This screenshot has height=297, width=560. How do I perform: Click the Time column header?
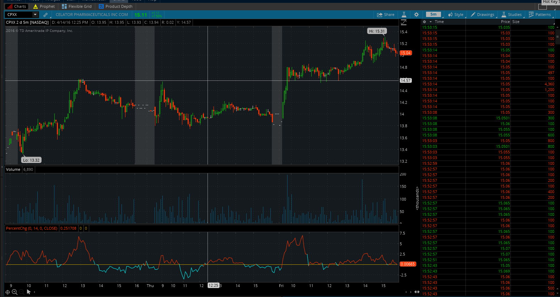tap(439, 22)
